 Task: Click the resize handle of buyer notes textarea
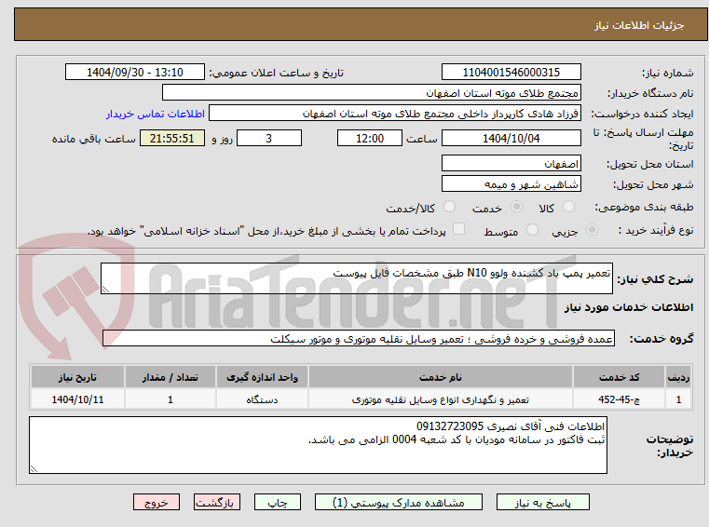34,469
